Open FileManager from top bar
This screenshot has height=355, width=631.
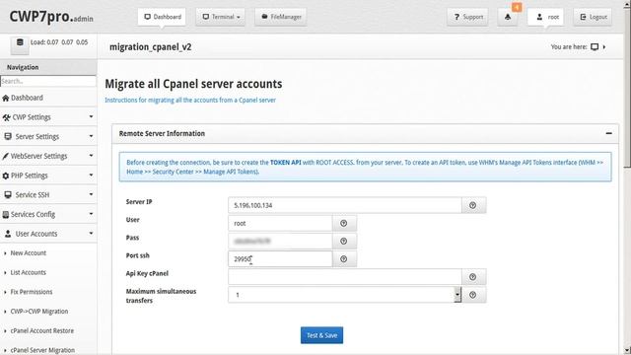coord(281,17)
